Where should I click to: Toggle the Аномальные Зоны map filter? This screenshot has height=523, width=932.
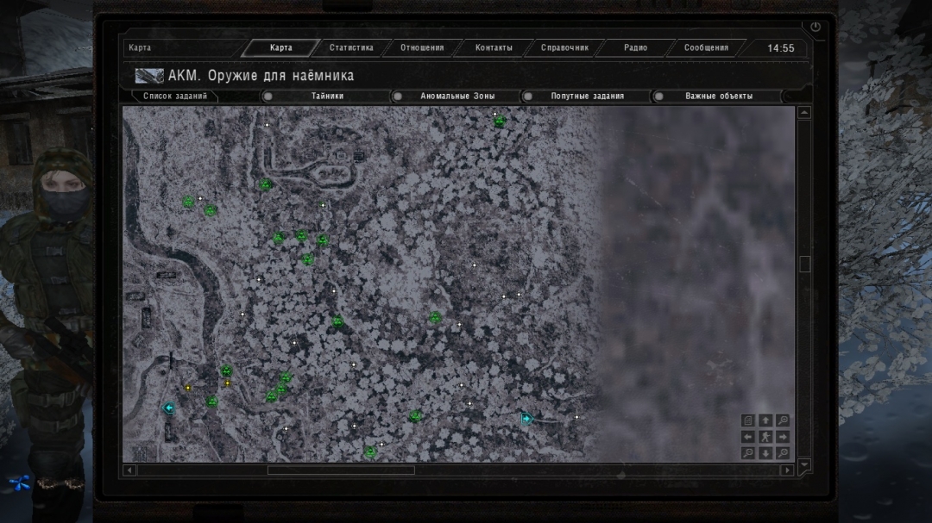(x=457, y=97)
